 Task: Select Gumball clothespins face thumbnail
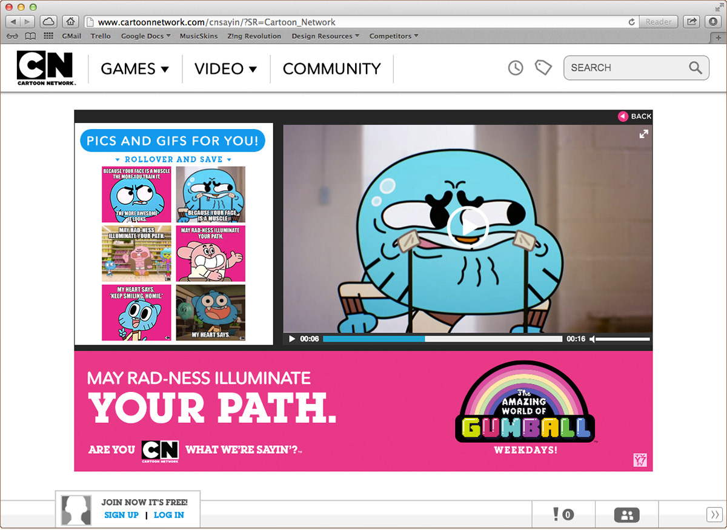tap(211, 194)
